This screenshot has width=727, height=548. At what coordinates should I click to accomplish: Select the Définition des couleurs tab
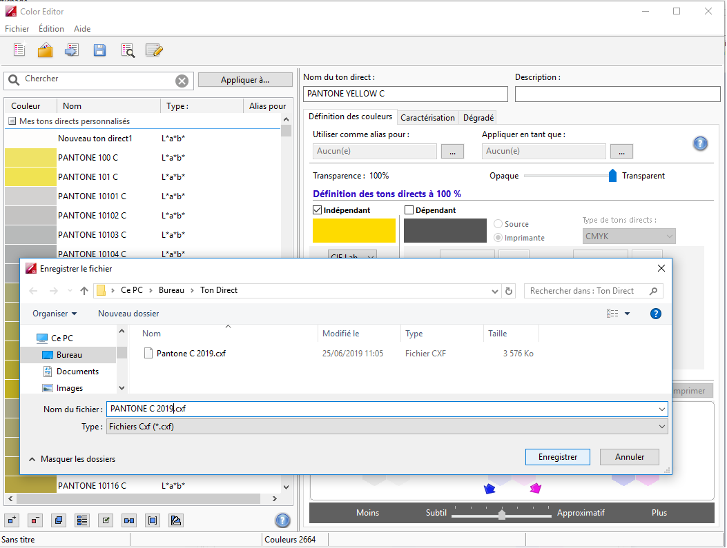(350, 116)
